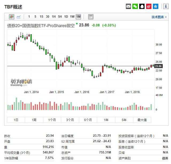Click the 市值 row label
171x164 pixels.
point(64,147)
